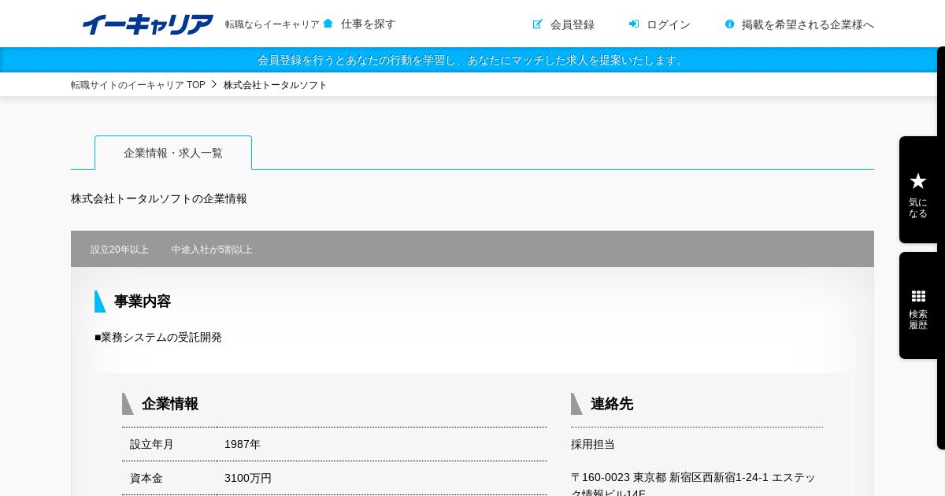The image size is (945, 496).
Task: Click 転職ならイーキャリア tagline
Action: coord(272,24)
